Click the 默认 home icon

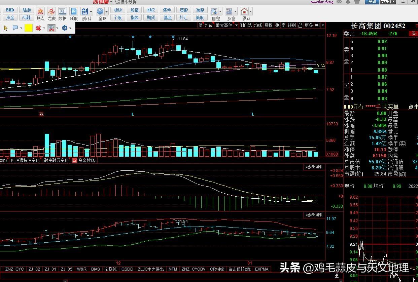tap(244, 12)
